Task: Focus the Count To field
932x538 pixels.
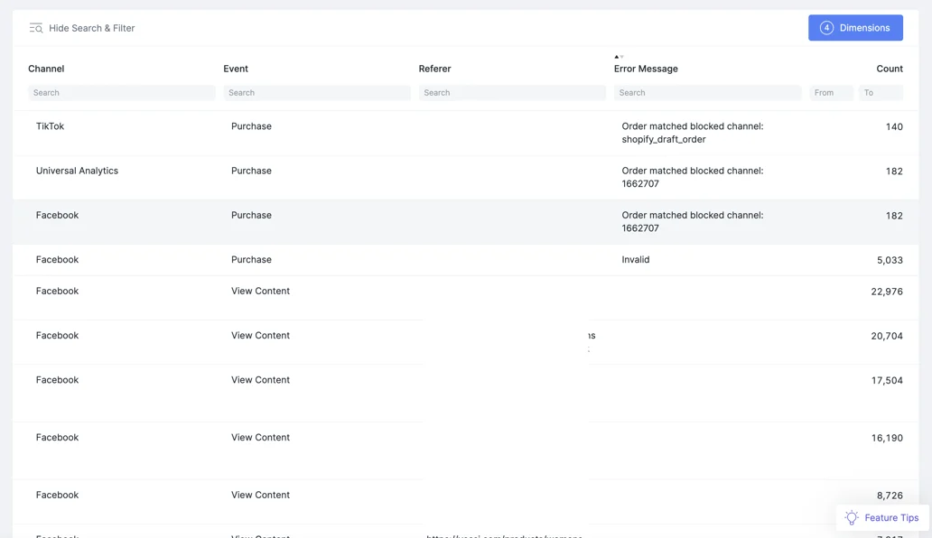Action: coord(881,93)
